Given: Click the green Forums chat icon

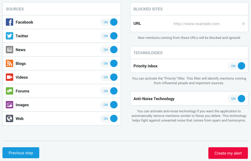Looking at the screenshot, I should tap(9, 91).
